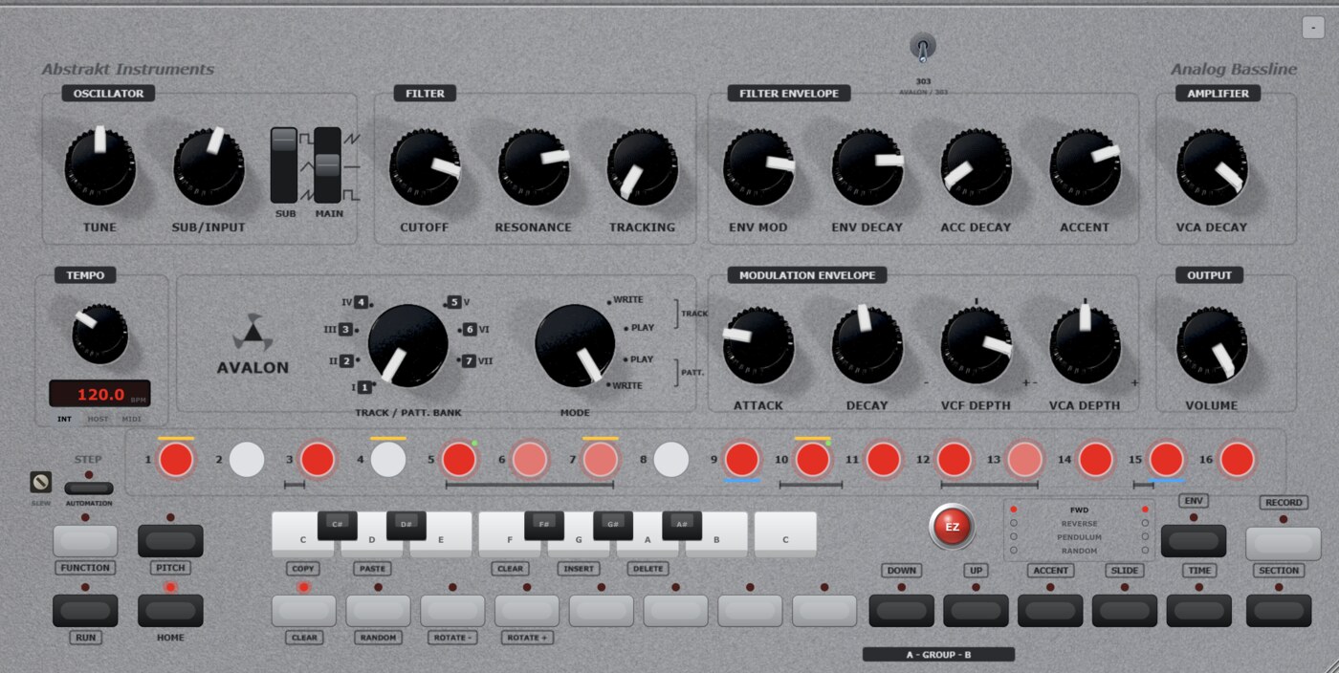Click the red EZ button
Viewport: 1339px width, 673px height.
(x=952, y=527)
